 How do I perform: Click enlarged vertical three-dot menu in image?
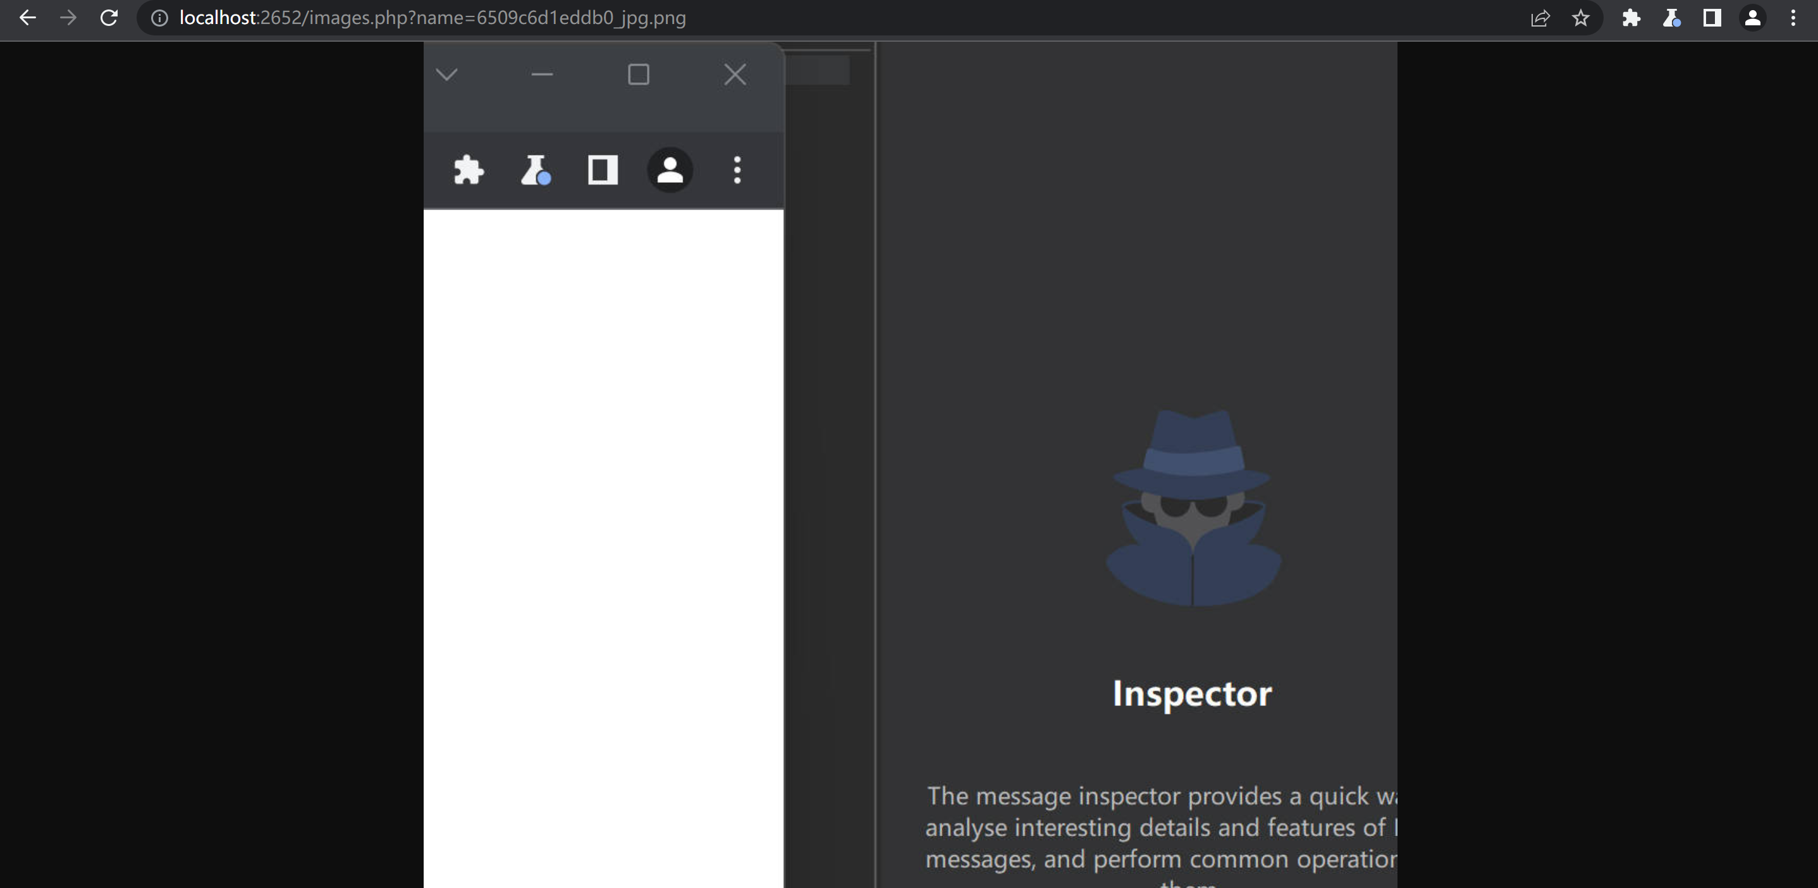click(x=737, y=170)
